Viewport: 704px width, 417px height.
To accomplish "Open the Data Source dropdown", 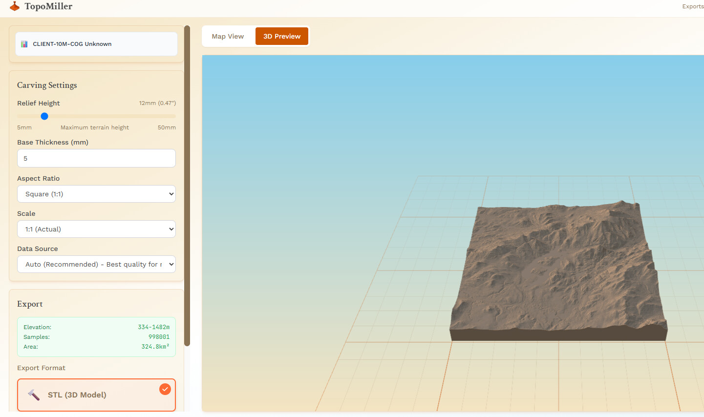I will [96, 264].
